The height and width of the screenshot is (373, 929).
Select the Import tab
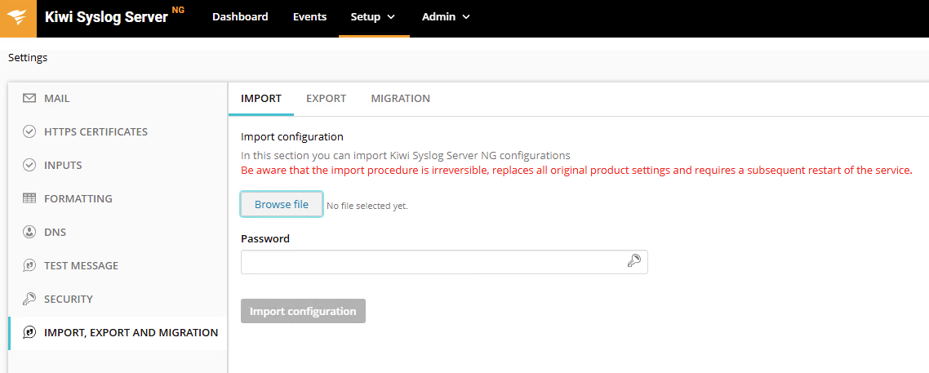pyautogui.click(x=261, y=98)
